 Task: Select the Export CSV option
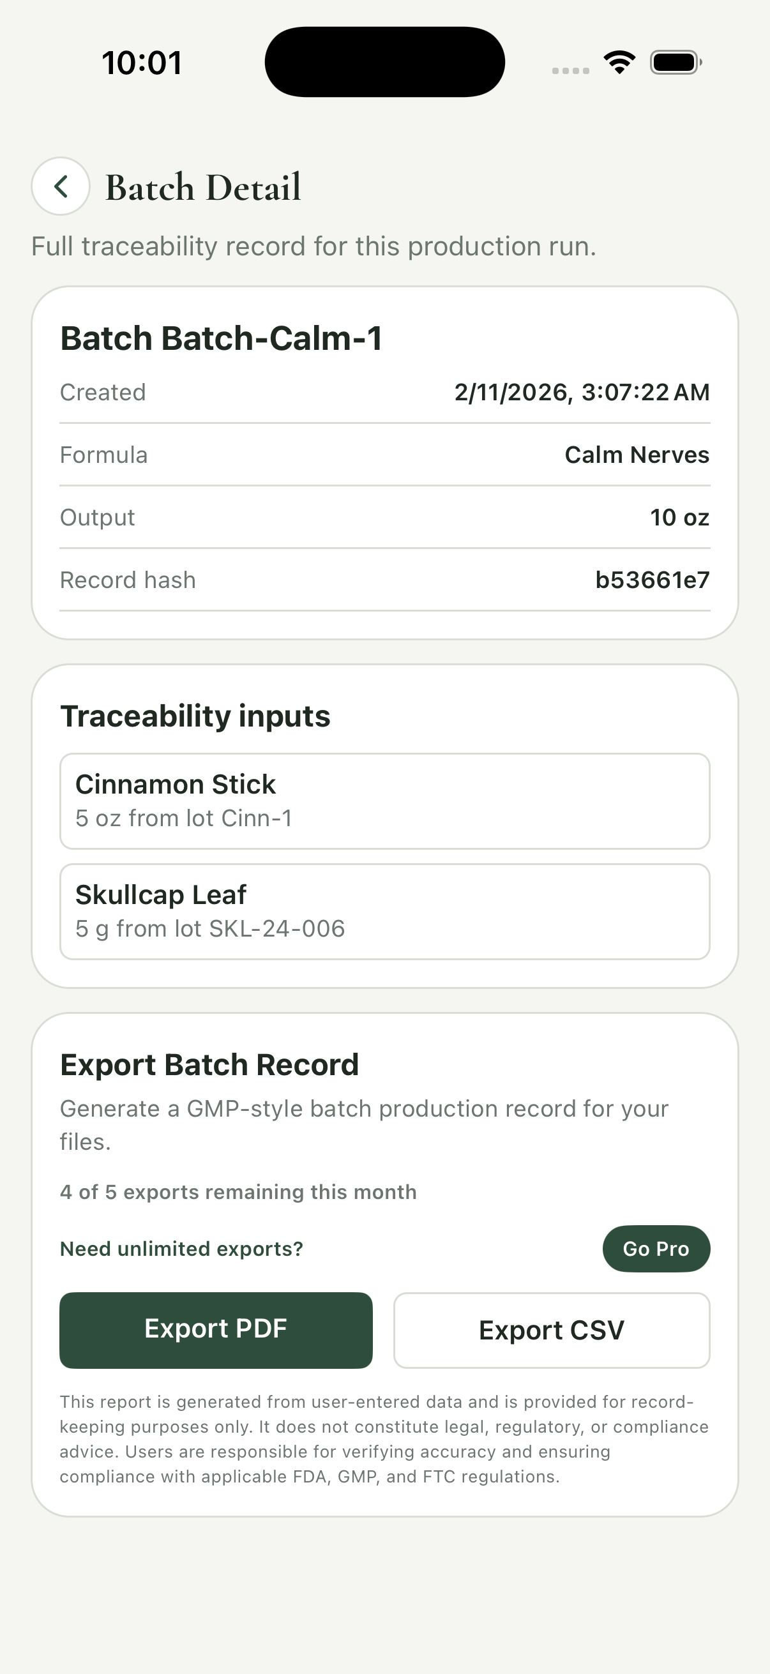click(552, 1330)
